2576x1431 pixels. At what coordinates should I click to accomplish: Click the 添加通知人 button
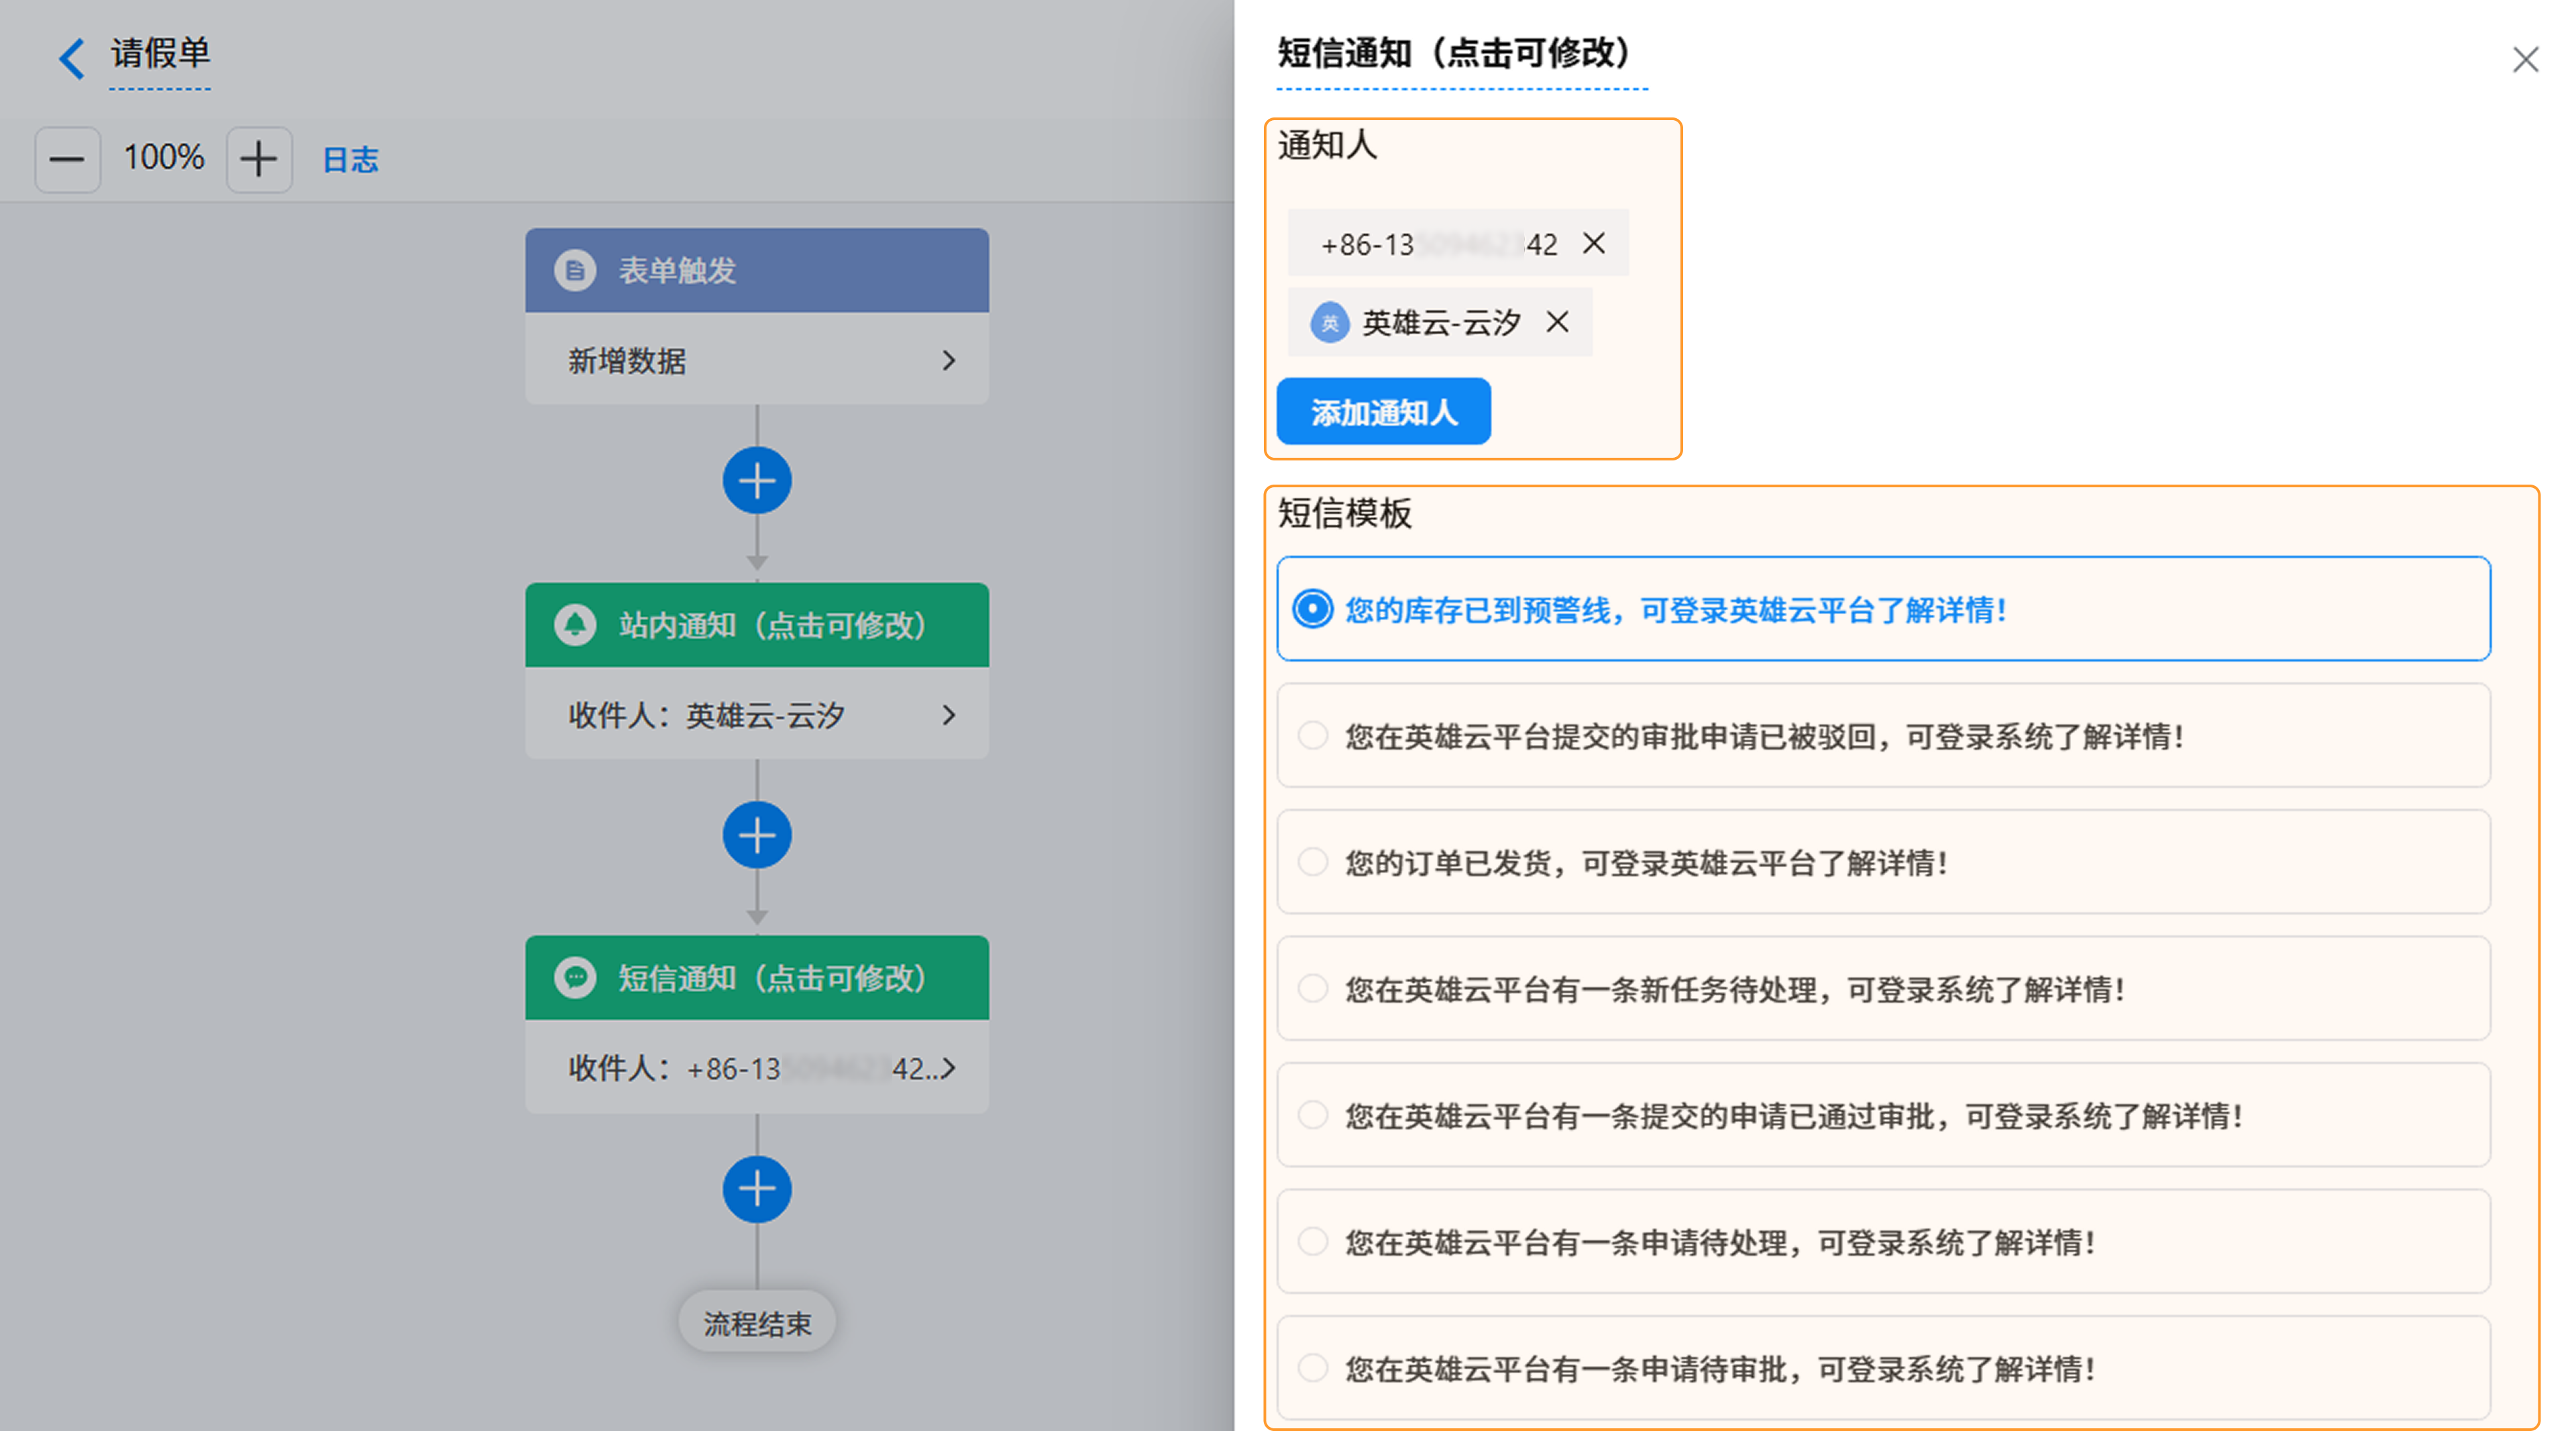click(1383, 411)
